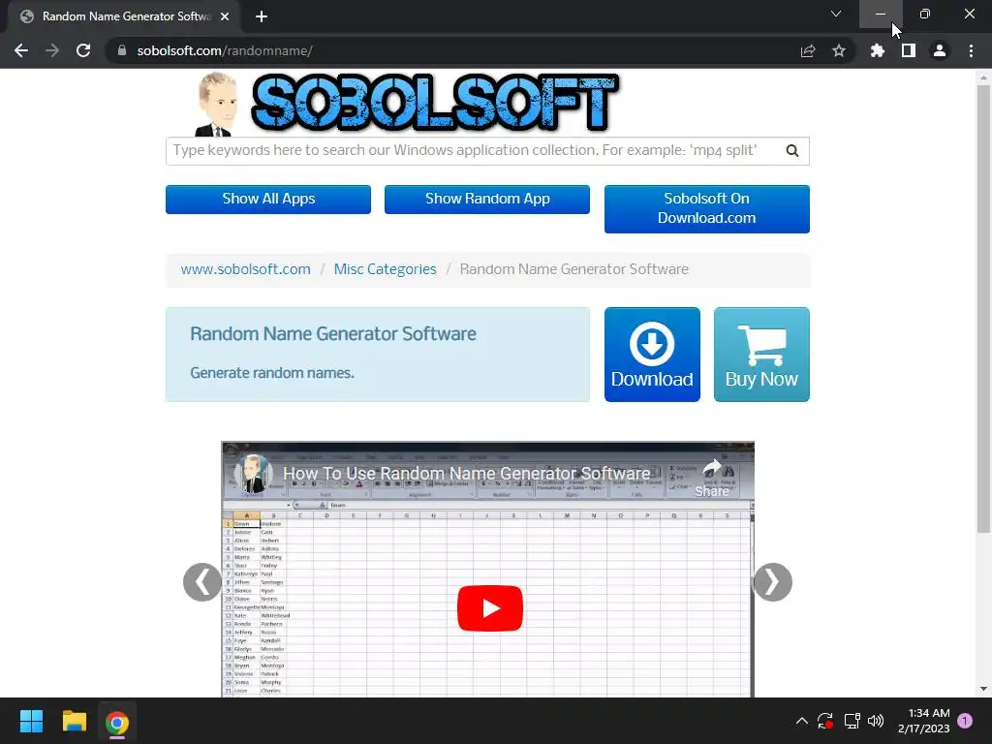Show hidden system tray icons
The image size is (992, 744).
(x=801, y=721)
